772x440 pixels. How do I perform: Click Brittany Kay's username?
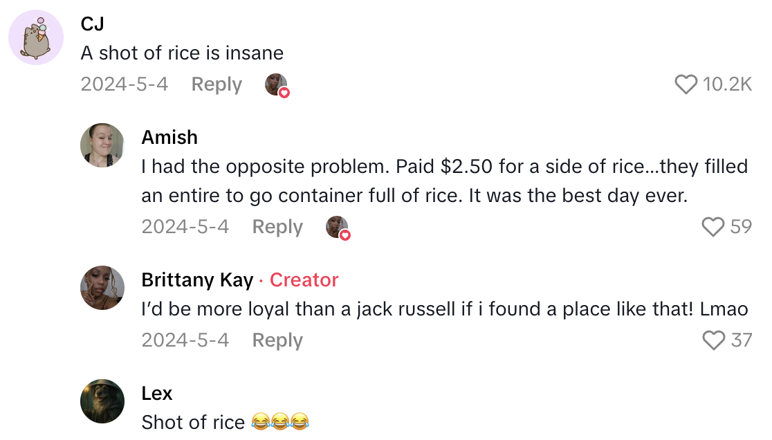[198, 280]
